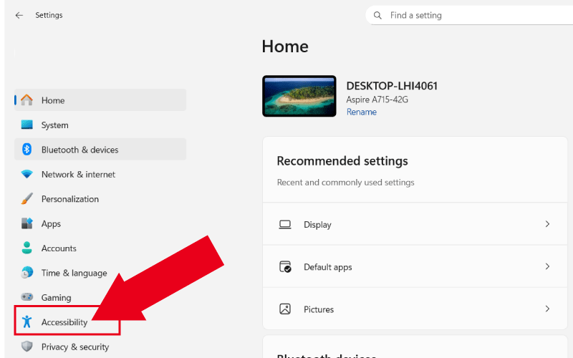The height and width of the screenshot is (358, 573).
Task: Open the Display recommended setting
Action: [317, 225]
